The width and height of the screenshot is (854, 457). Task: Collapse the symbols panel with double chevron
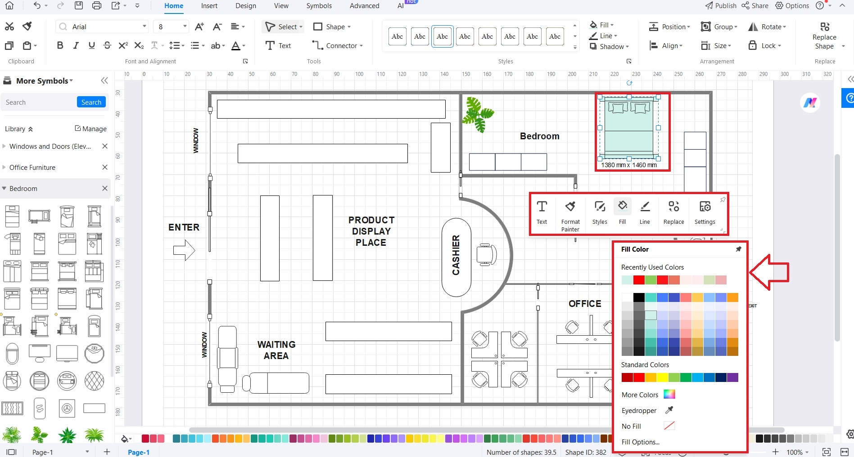tap(104, 80)
